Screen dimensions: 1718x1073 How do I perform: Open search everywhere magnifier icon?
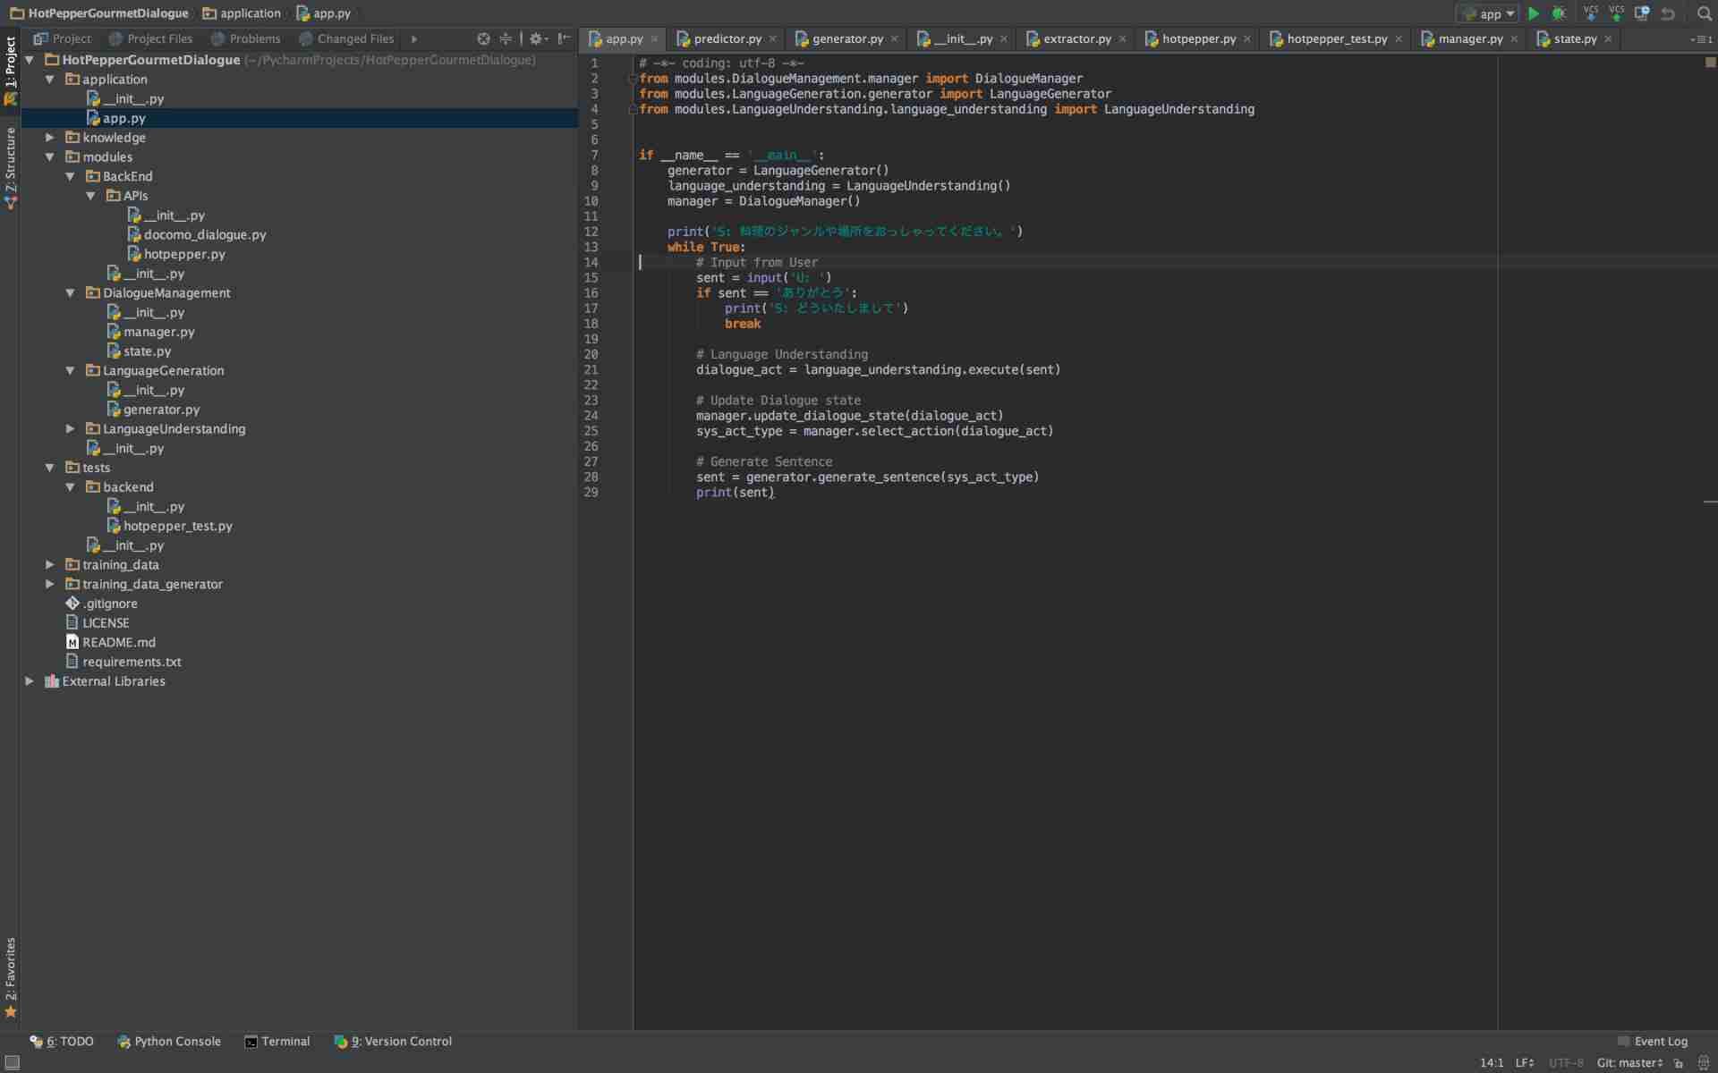tap(1704, 13)
